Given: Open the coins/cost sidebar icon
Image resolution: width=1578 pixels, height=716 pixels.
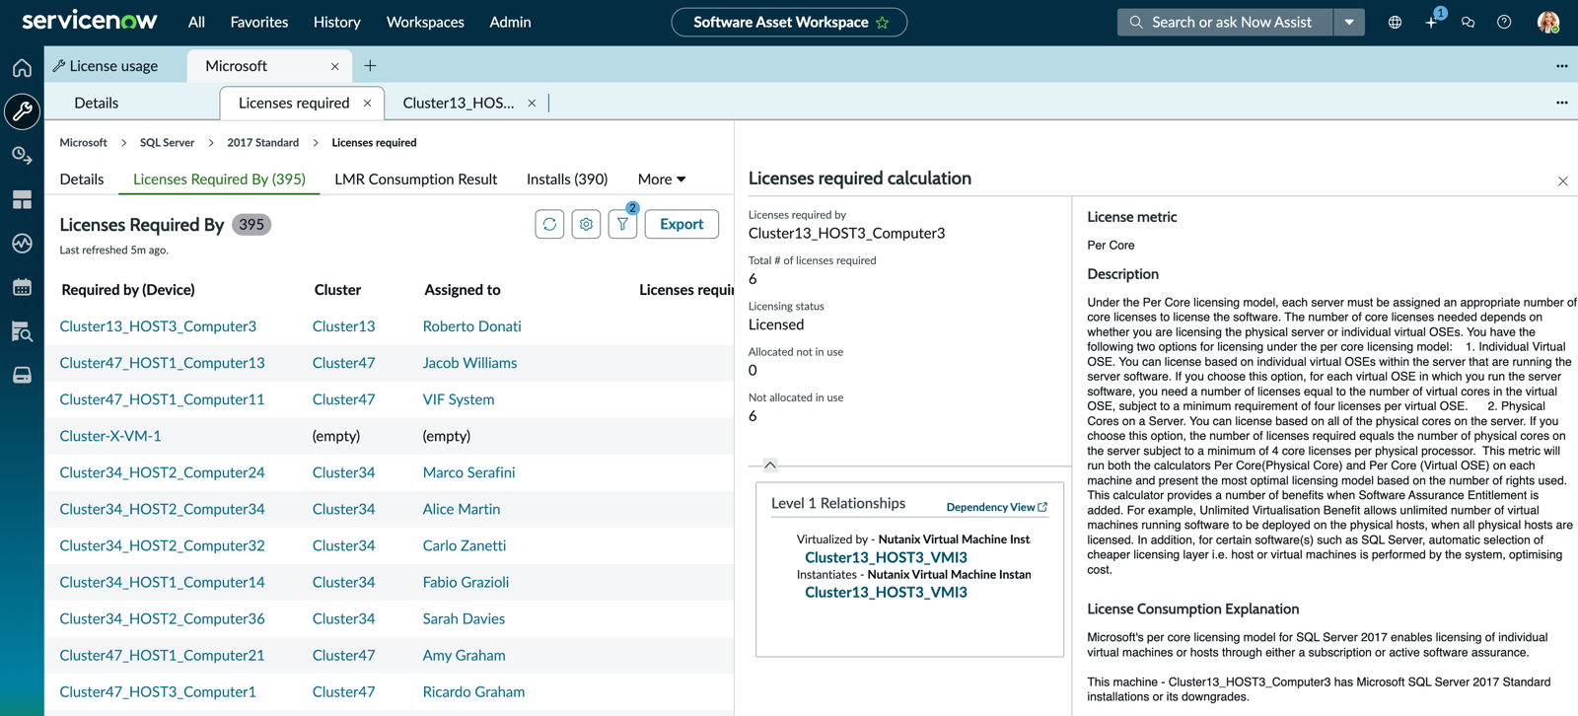Looking at the screenshot, I should coord(22,156).
